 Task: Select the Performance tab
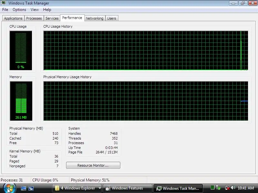[72, 18]
